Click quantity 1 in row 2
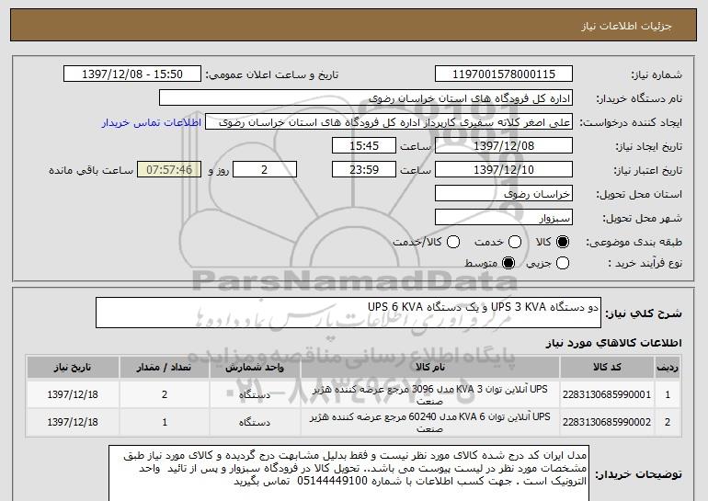This screenshot has width=708, height=501. [x=165, y=422]
